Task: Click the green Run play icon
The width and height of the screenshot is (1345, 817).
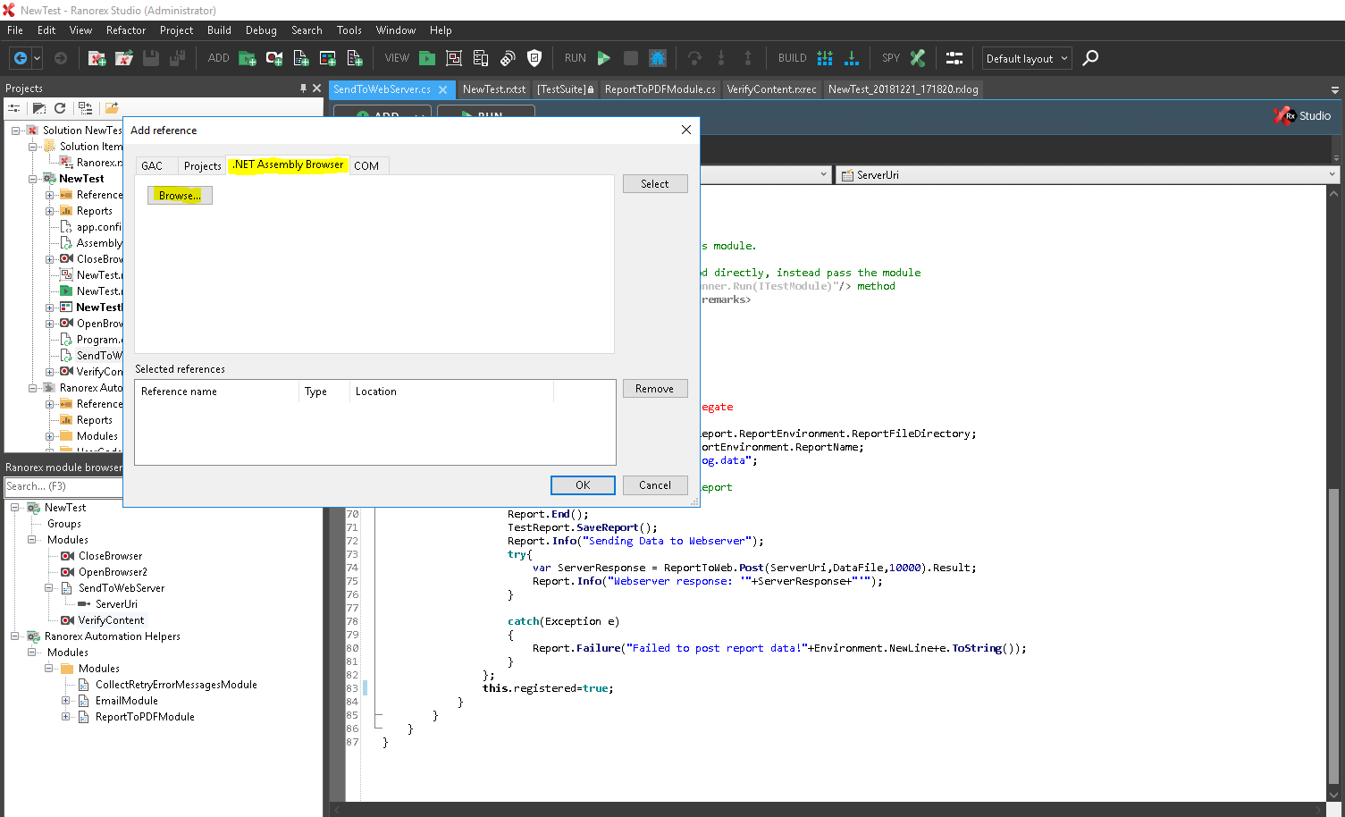Action: coord(604,58)
